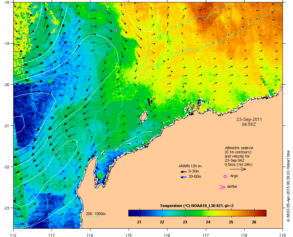Click the 114 longitude axis label

point(90,235)
